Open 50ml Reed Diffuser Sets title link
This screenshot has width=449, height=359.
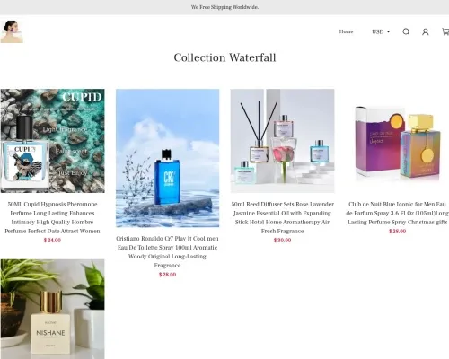coord(282,217)
